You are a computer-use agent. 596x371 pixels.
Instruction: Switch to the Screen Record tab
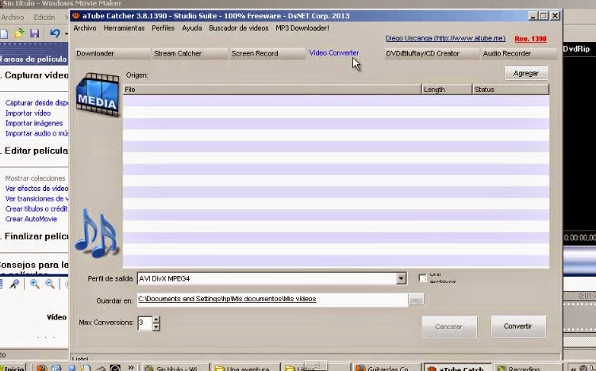tap(267, 54)
